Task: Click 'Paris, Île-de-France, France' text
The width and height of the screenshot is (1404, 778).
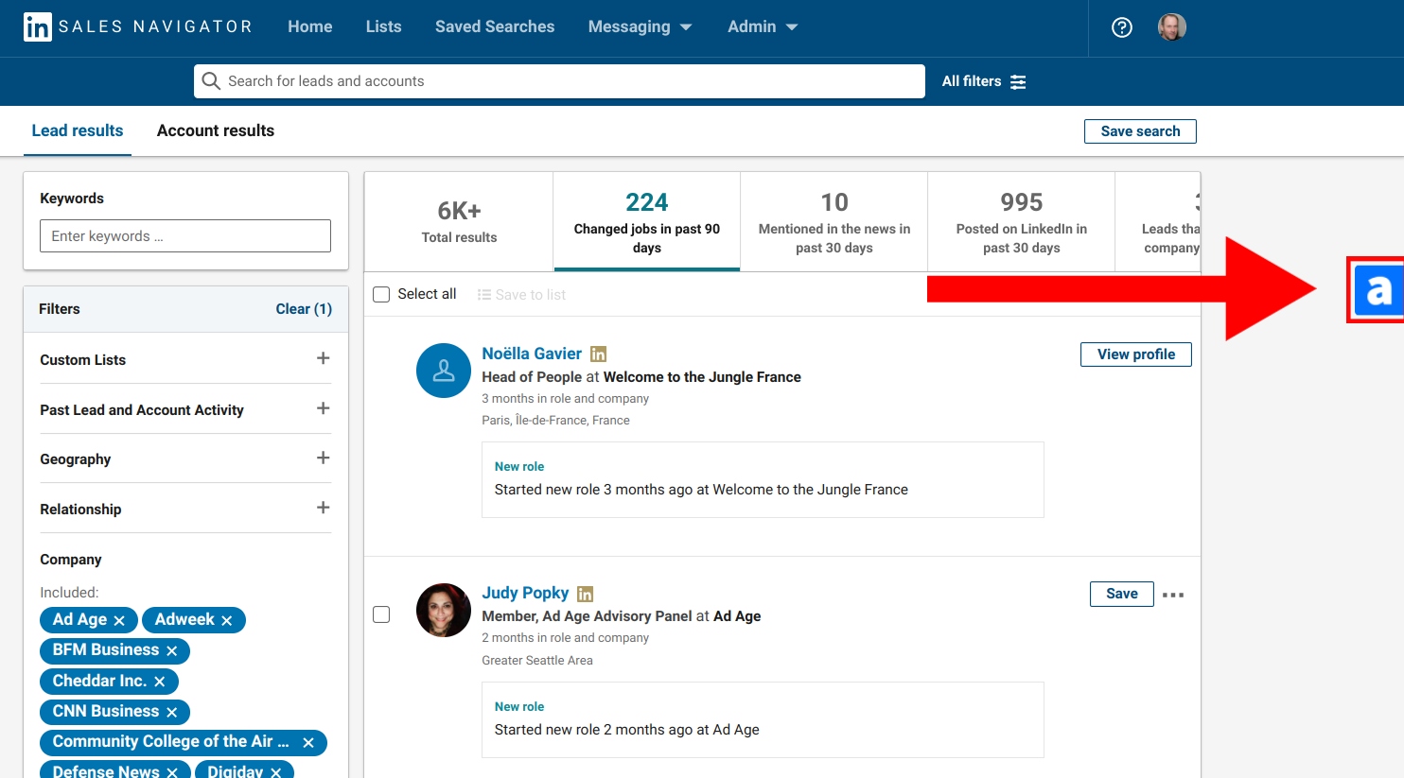Action: coord(555,421)
